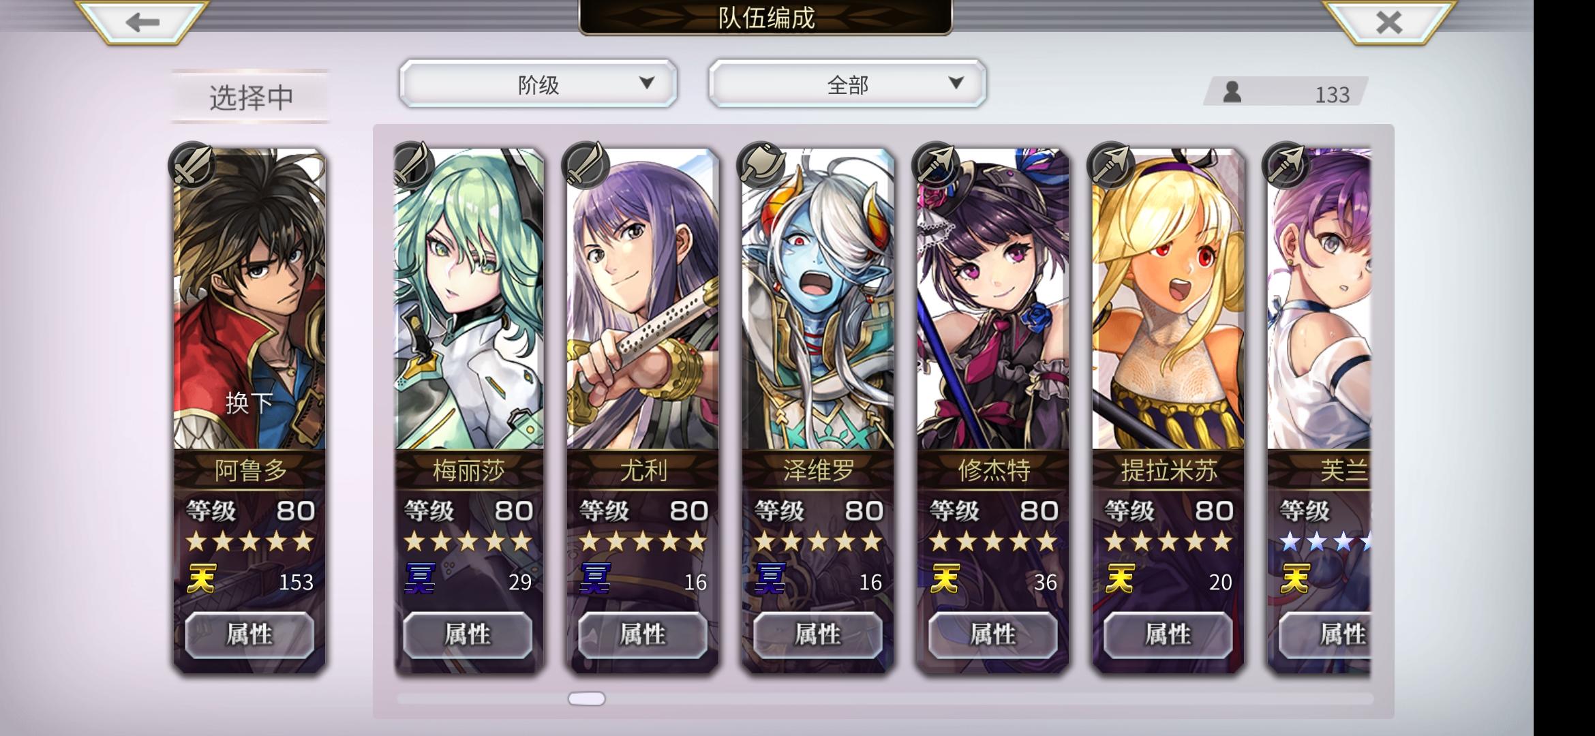This screenshot has height=736, width=1595.
Task: Select the partially visible 芙兰 card
Action: [1319, 409]
